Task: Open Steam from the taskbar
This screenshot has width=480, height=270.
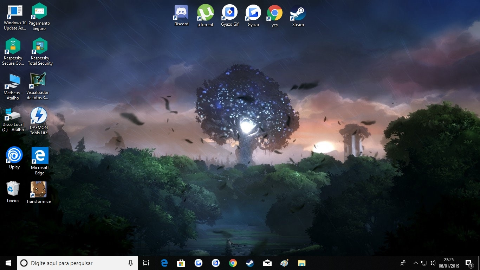Action: (x=250, y=263)
